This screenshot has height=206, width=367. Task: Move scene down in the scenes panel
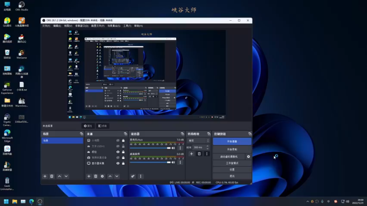[x=66, y=176]
